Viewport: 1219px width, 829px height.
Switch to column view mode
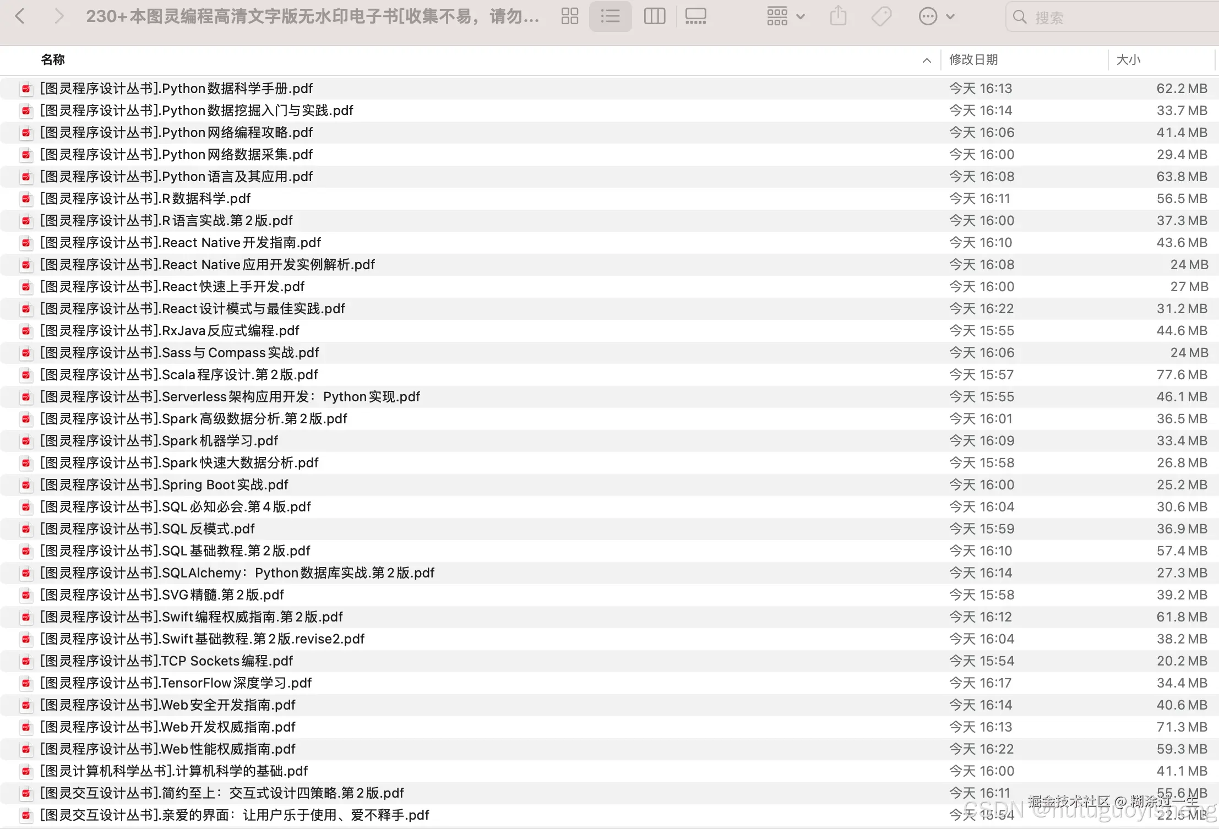pyautogui.click(x=654, y=16)
